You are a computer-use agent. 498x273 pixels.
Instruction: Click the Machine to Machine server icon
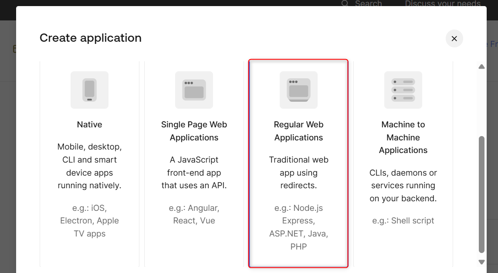(x=403, y=90)
